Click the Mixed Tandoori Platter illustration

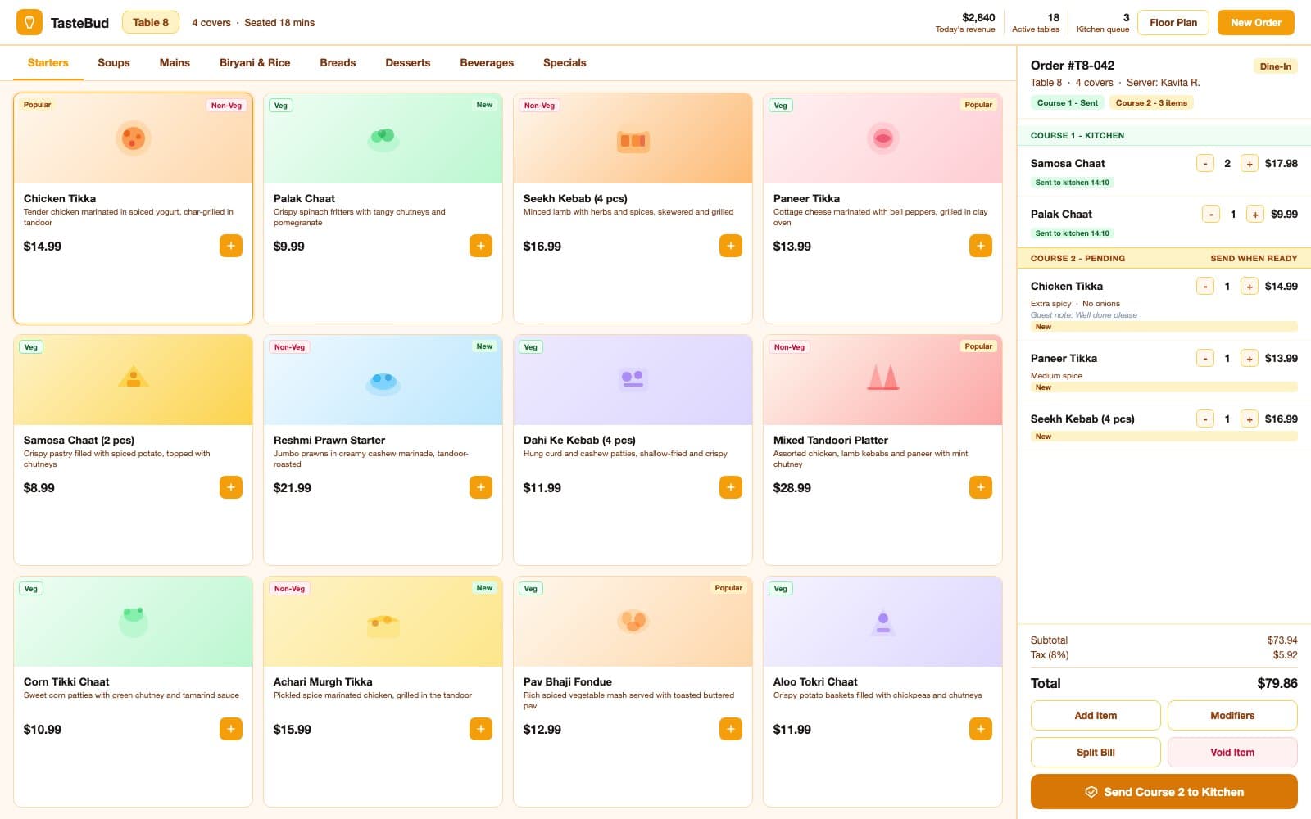coord(882,378)
